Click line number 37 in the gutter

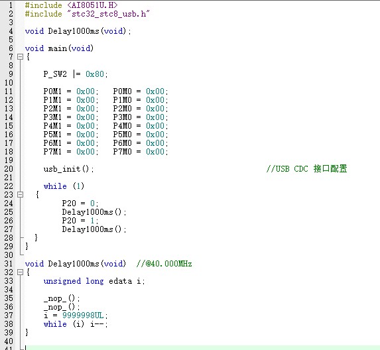(9, 316)
